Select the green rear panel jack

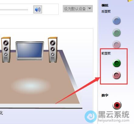[x=117, y=33]
